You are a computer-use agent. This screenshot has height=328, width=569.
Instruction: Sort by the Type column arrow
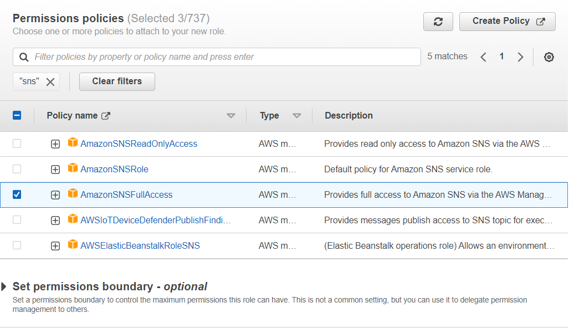[x=297, y=116]
